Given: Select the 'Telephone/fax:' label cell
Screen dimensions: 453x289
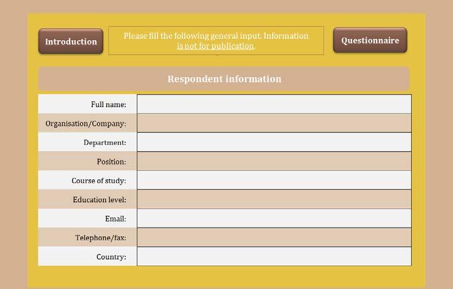Looking at the screenshot, I should click(88, 238).
